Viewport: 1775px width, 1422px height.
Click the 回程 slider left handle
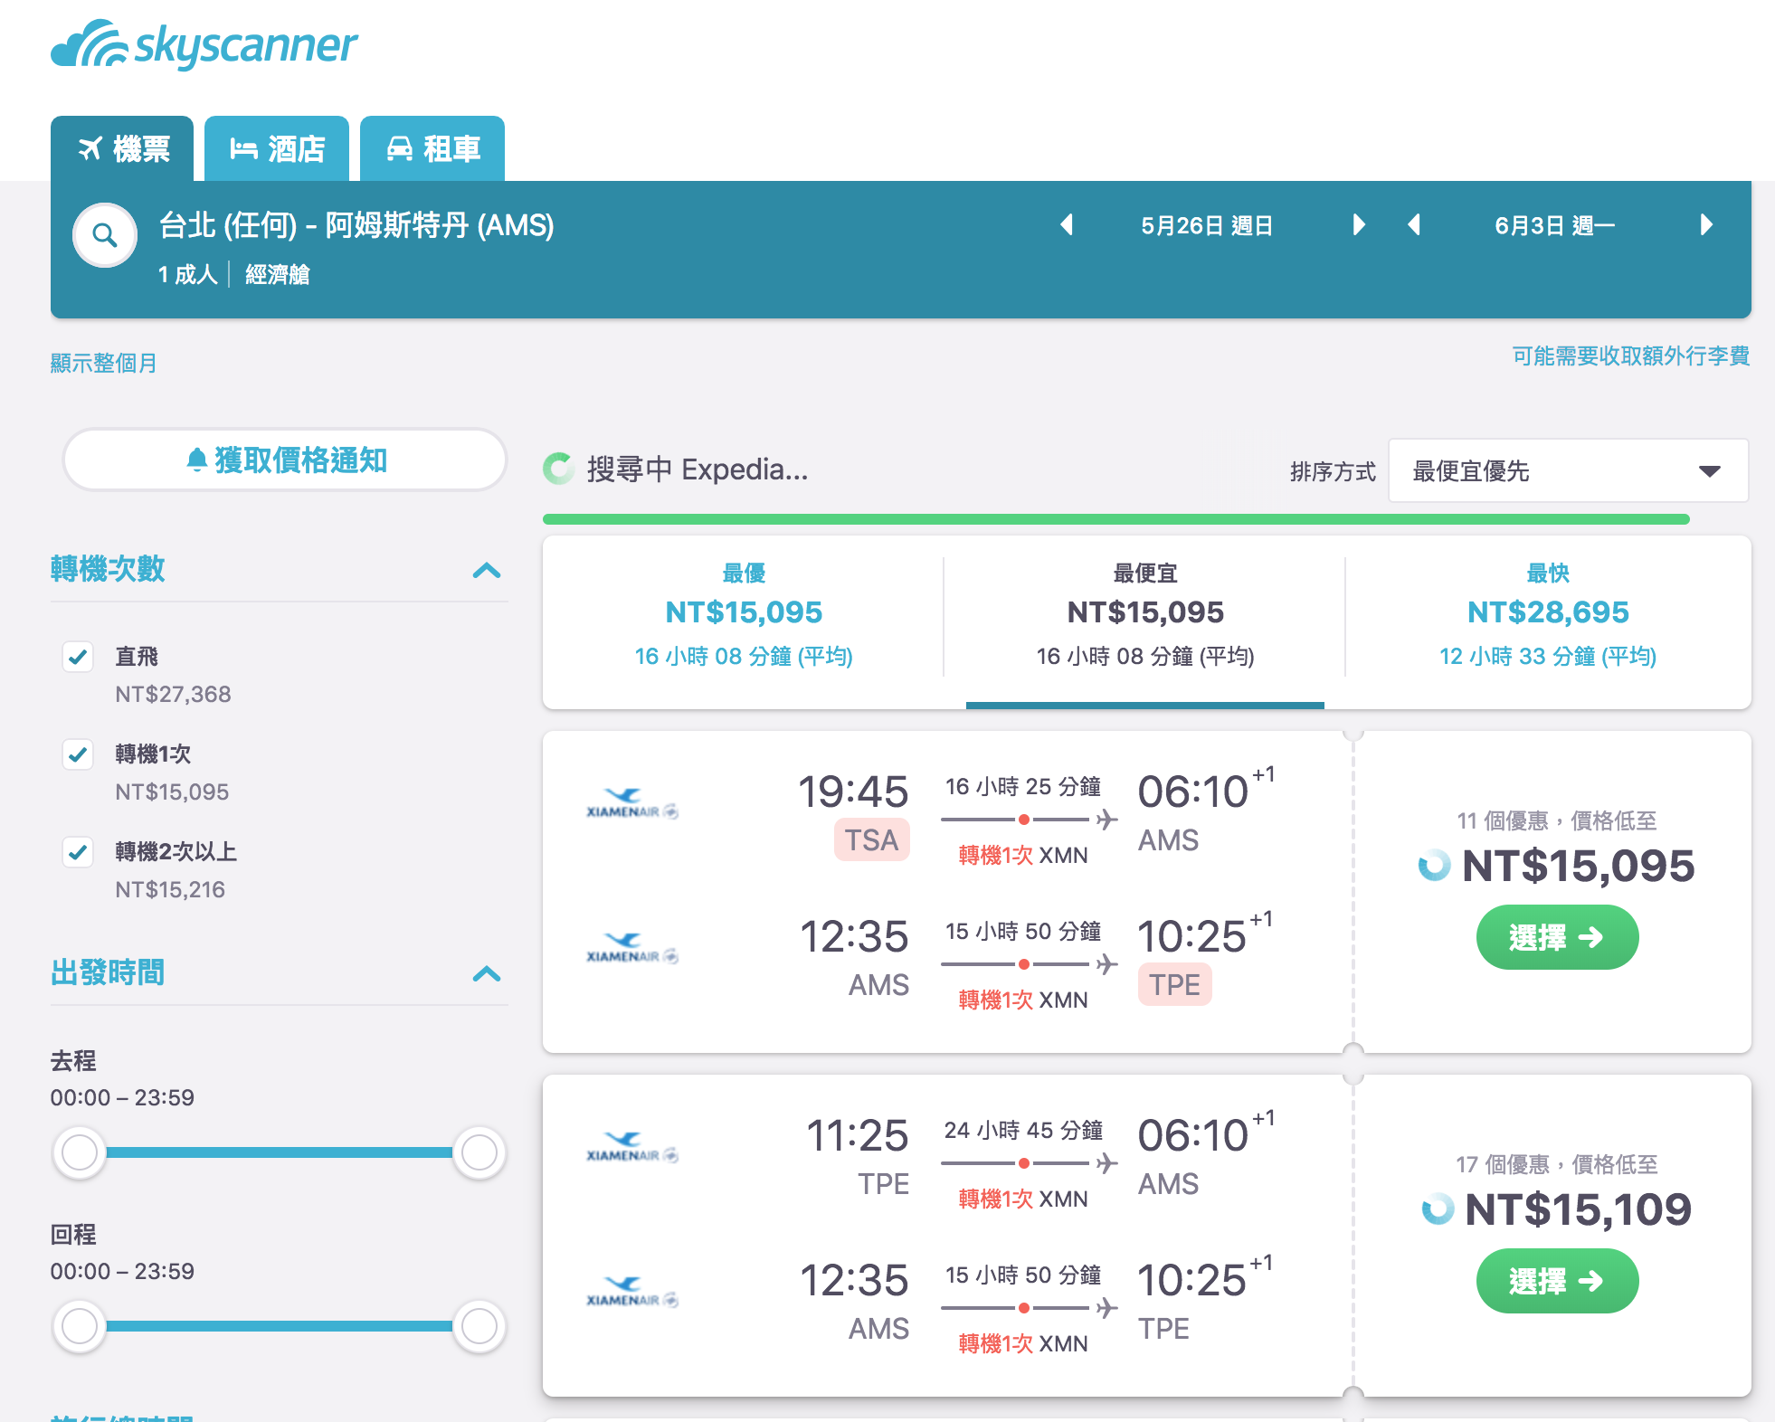80,1326
